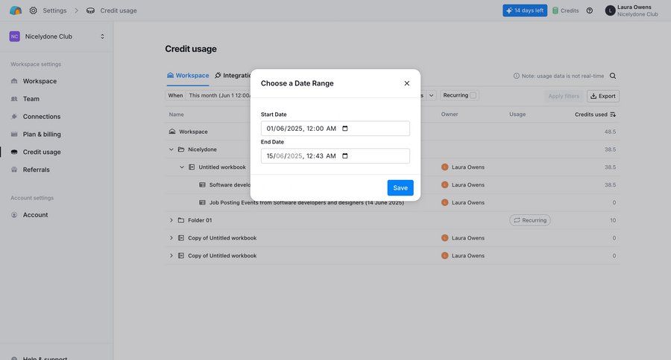Image resolution: width=671 pixels, height=360 pixels.
Task: Collapse the Nicelydone folder
Action: coord(171,150)
